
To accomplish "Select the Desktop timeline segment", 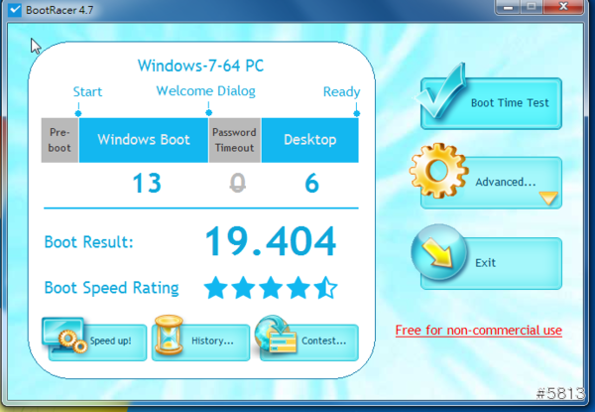I will tap(310, 140).
